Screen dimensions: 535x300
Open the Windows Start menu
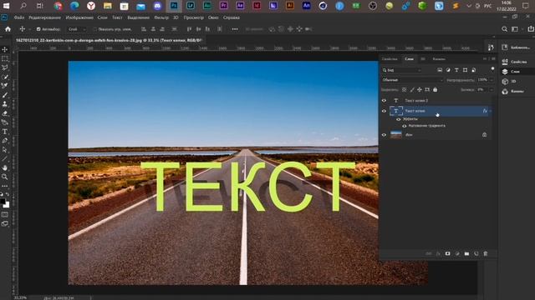(x=6, y=6)
